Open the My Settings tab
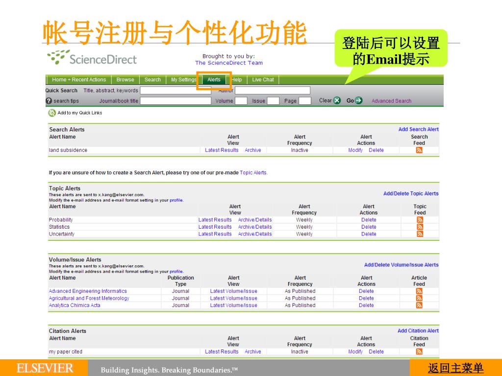The width and height of the screenshot is (502, 376). pyautogui.click(x=183, y=80)
